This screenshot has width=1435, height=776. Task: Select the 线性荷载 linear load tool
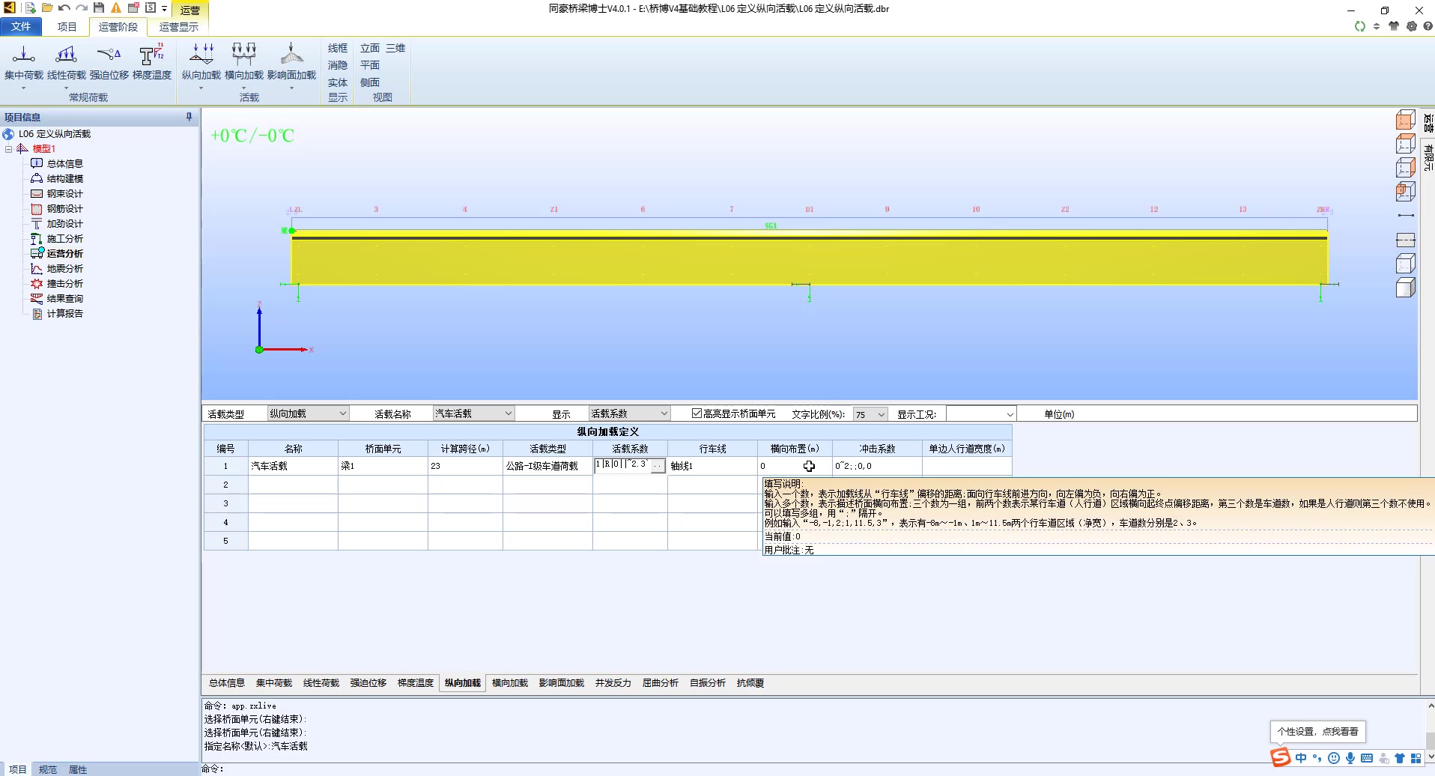[67, 63]
